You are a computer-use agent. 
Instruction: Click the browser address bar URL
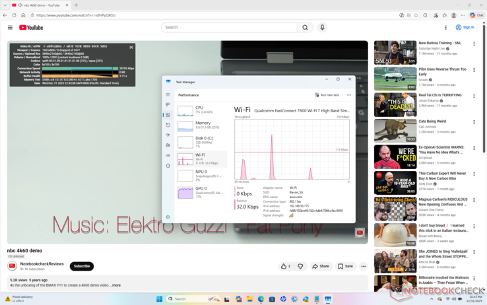[76, 15]
